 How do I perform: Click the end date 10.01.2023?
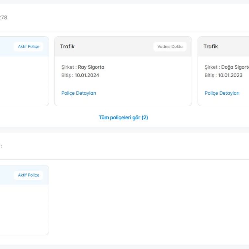click(230, 75)
